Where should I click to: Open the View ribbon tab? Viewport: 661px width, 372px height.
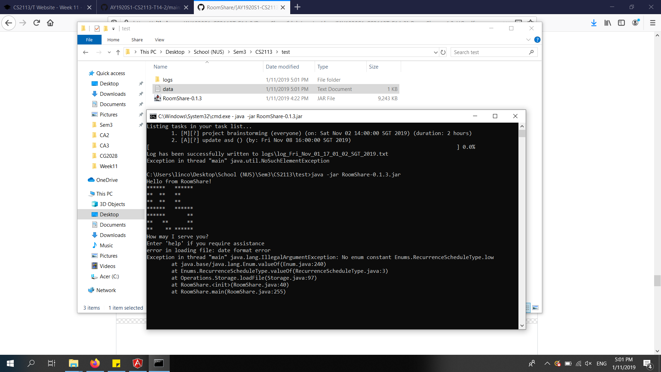tap(159, 40)
